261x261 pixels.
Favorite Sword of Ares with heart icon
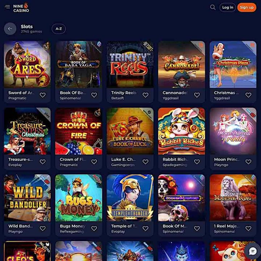[x=43, y=95]
